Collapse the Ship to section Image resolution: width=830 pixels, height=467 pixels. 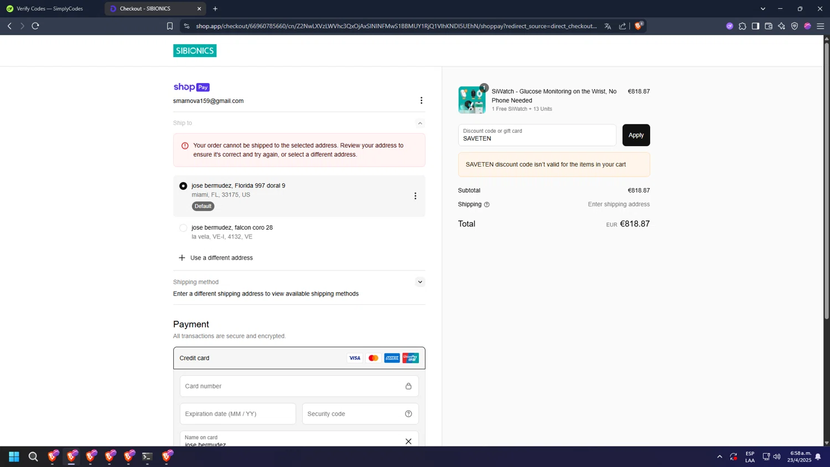(x=420, y=123)
